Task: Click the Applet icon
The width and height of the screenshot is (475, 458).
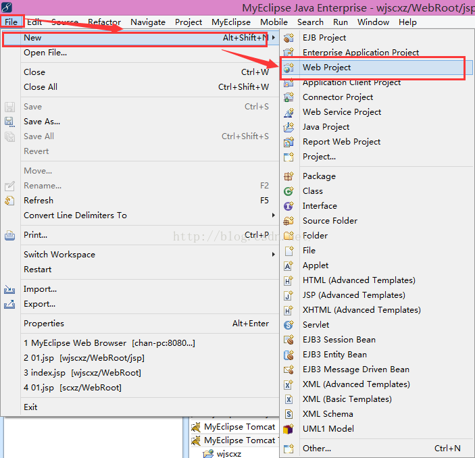Action: click(x=289, y=265)
